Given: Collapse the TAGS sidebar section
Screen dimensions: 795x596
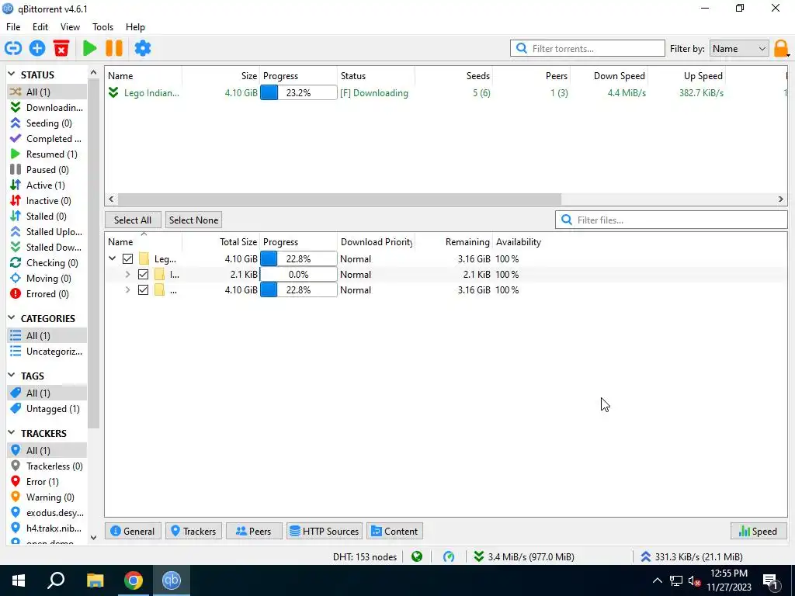Looking at the screenshot, I should (x=12, y=376).
